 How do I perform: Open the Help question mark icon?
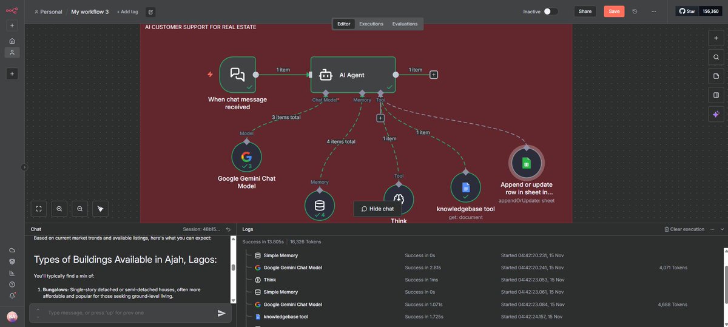coord(12,284)
